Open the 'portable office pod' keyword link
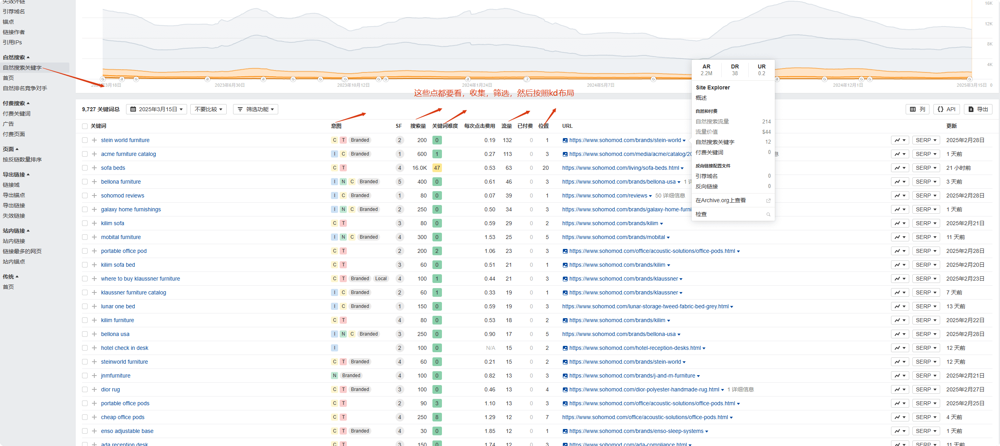The image size is (1000, 446). (x=124, y=251)
